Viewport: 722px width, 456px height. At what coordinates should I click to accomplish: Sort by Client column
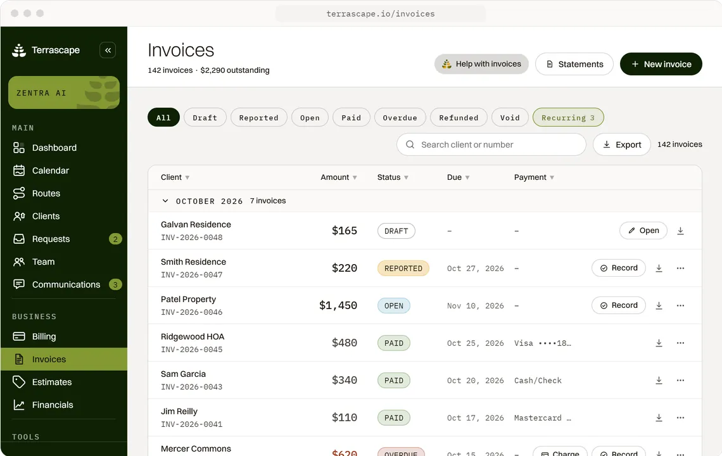pos(175,177)
